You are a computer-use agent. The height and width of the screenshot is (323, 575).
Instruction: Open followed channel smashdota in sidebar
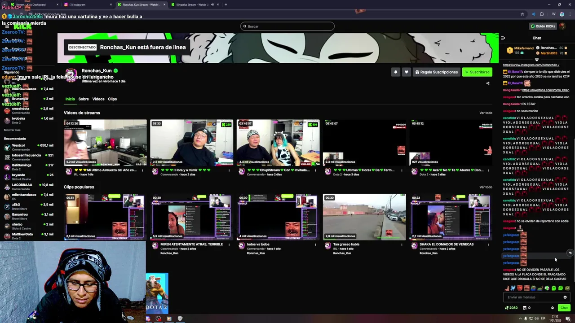29,110
